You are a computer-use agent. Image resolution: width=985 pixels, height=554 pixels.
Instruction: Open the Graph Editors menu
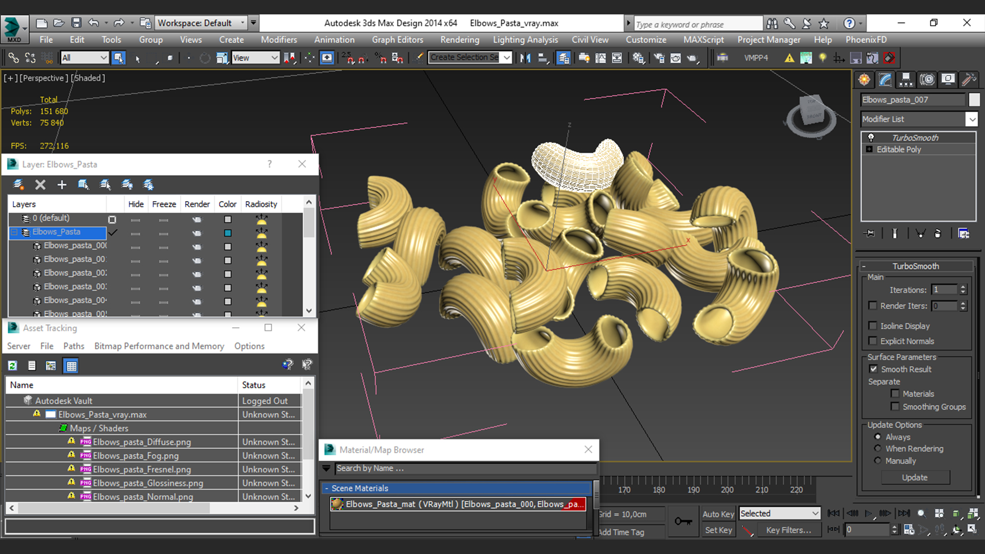(398, 39)
